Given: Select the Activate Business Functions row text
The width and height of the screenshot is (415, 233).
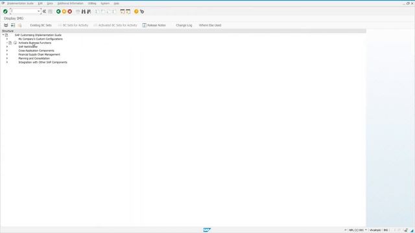Looking at the screenshot, I should tap(35, 43).
